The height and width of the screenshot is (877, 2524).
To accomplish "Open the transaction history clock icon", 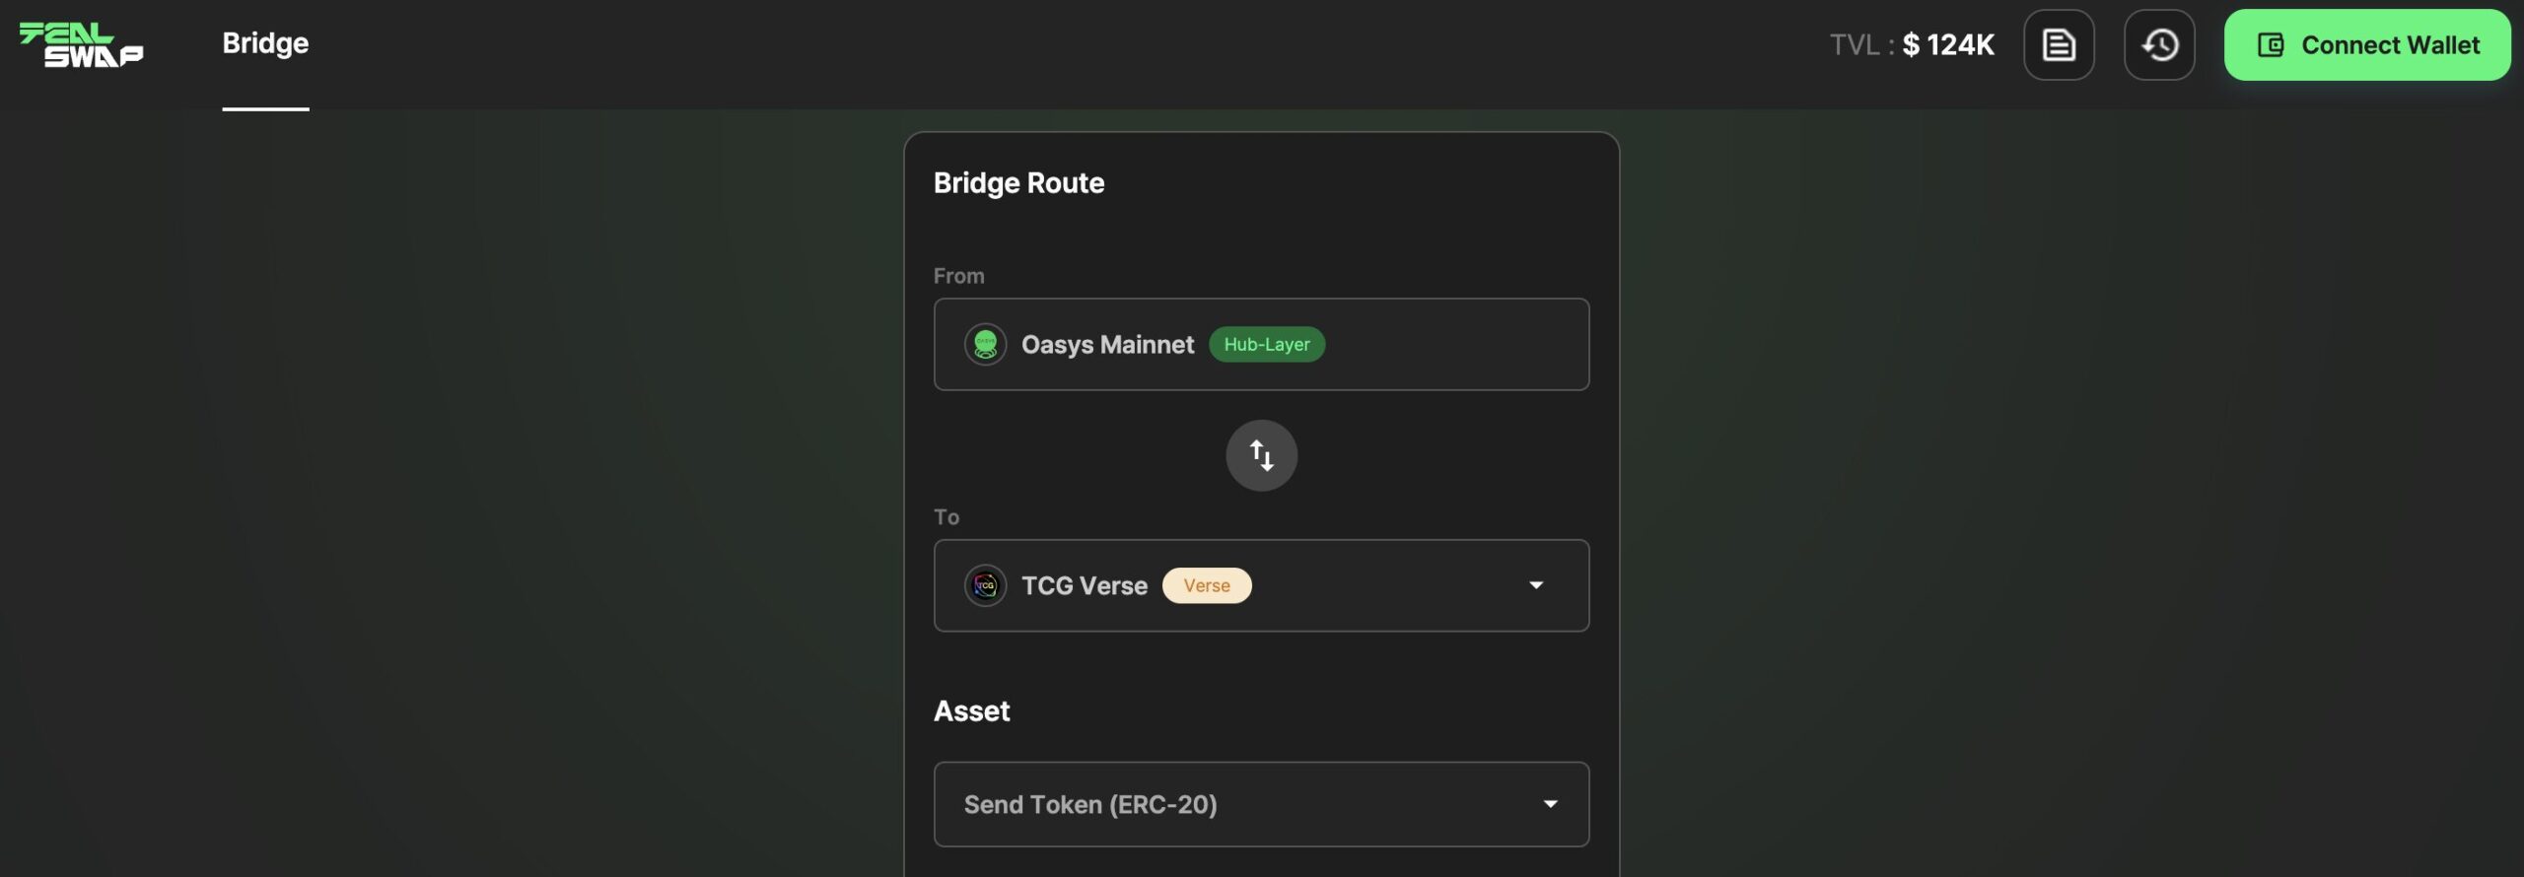I will 2159,45.
